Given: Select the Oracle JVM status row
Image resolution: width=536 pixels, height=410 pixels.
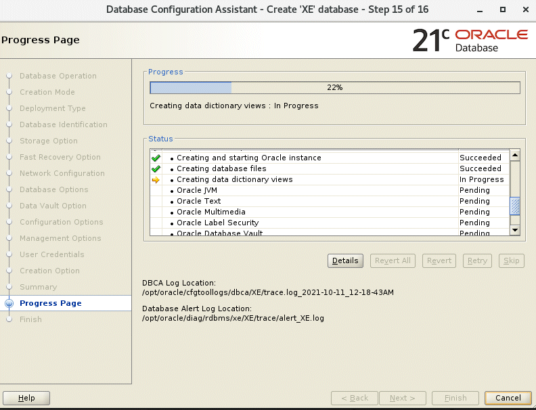Looking at the screenshot, I should point(330,190).
